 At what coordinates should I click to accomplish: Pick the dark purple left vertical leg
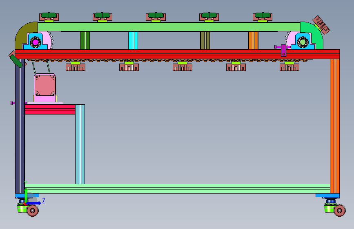coord(20,126)
